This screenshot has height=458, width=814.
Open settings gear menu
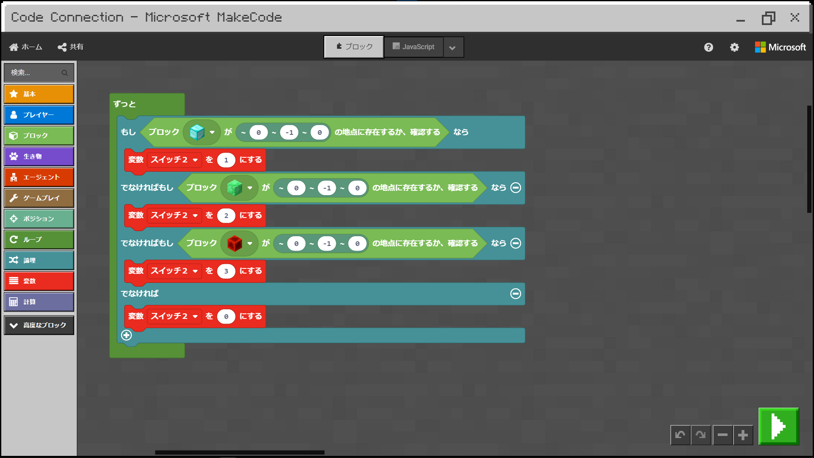pos(734,47)
